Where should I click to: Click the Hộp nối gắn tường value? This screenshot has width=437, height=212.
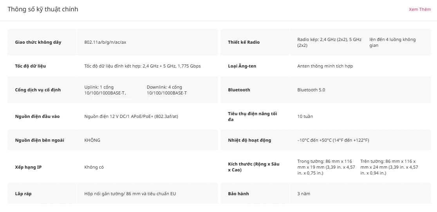pos(130,194)
